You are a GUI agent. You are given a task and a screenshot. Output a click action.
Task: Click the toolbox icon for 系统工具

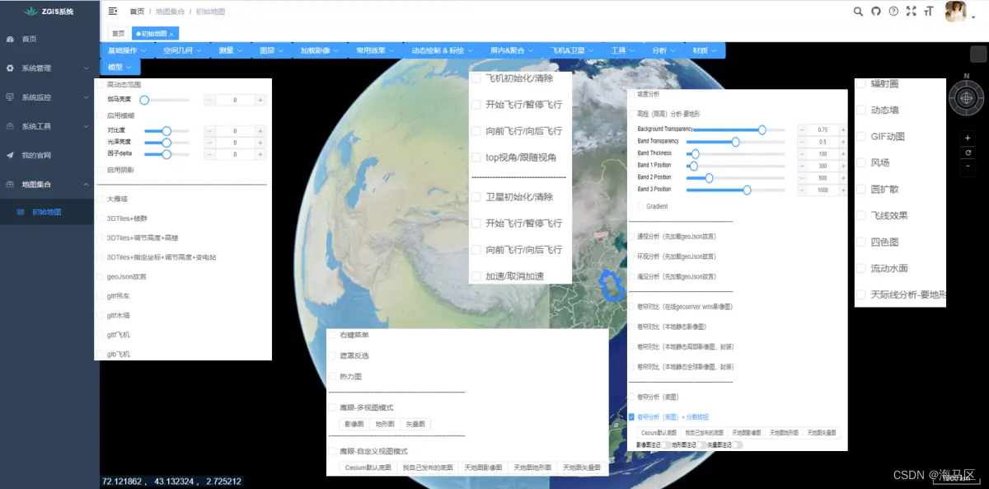[x=10, y=126]
